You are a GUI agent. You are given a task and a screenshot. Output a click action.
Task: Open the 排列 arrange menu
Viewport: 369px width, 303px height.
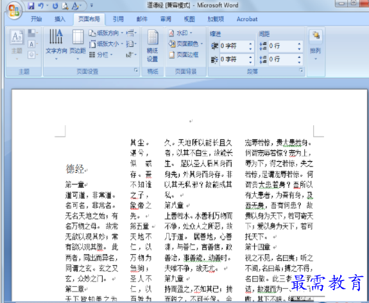coord(316,45)
